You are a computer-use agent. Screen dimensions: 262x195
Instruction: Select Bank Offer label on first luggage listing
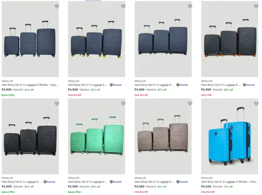(x=8, y=95)
